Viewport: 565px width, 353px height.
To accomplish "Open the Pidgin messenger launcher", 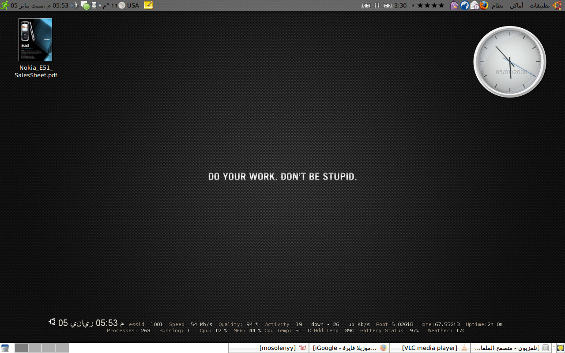I will (x=454, y=5).
